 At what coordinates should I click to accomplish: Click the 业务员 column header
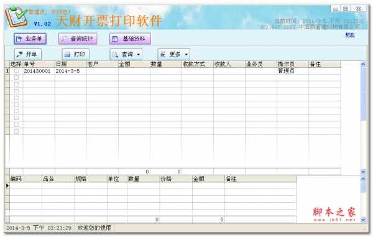[261, 64]
